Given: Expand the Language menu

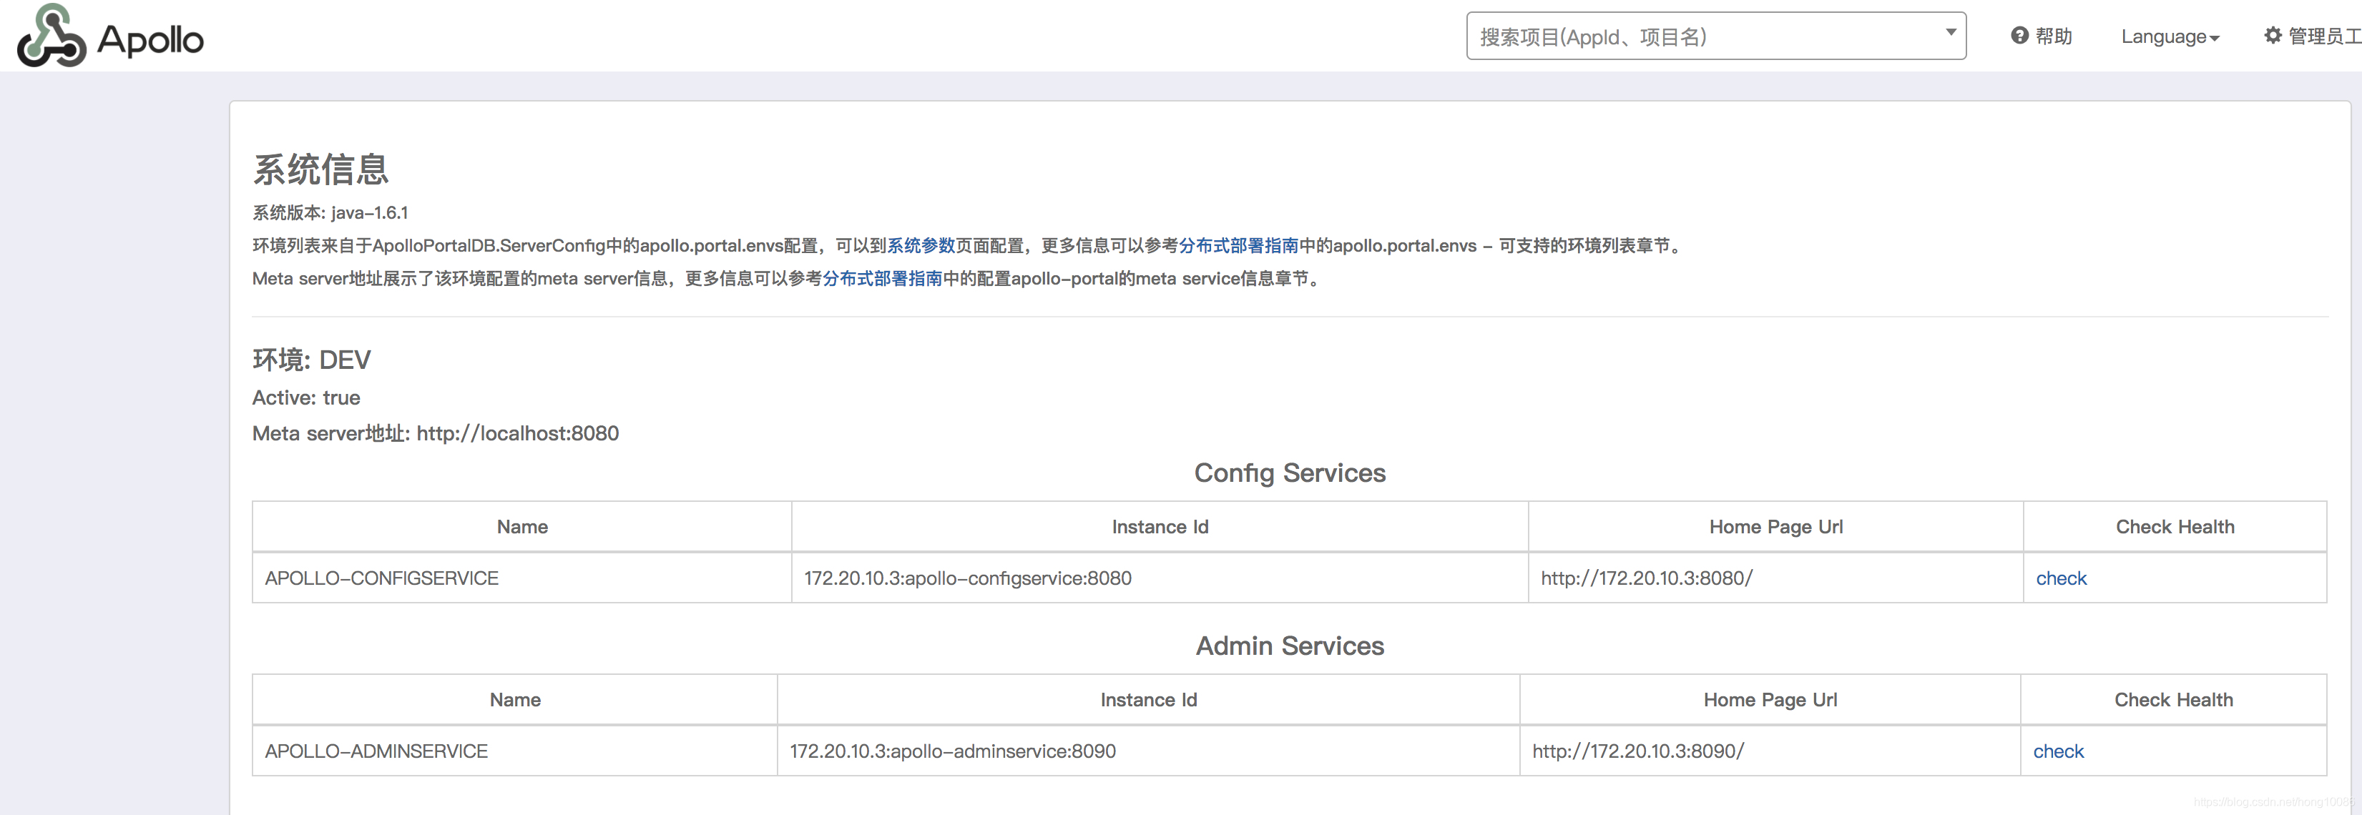Looking at the screenshot, I should click(2170, 36).
